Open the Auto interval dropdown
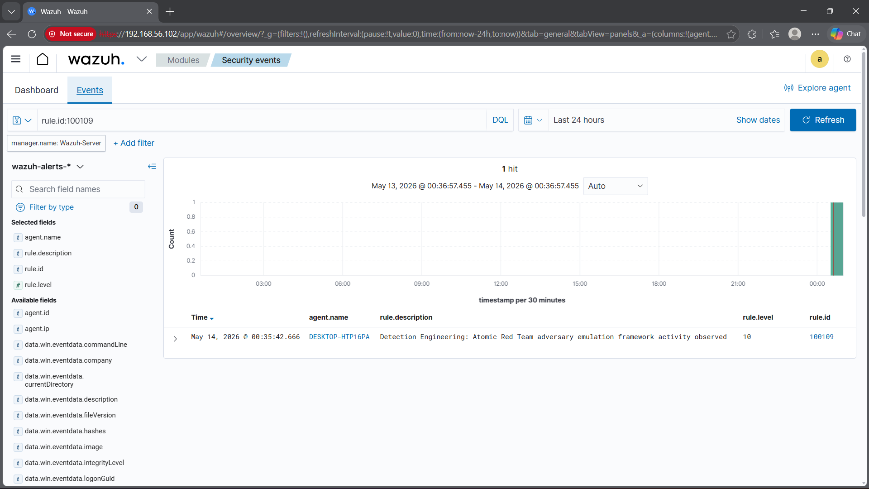The image size is (869, 489). (x=615, y=186)
